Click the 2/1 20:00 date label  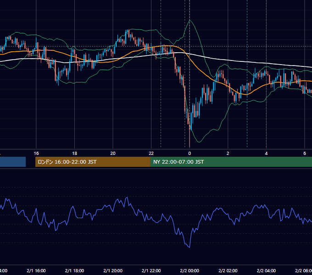113,270
